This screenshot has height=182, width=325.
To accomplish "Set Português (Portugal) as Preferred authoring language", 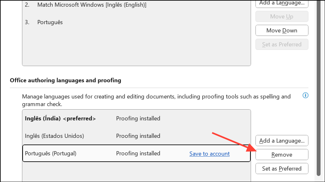I will pyautogui.click(x=282, y=169).
